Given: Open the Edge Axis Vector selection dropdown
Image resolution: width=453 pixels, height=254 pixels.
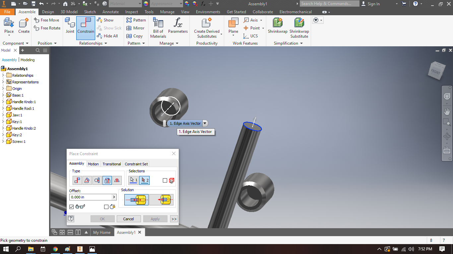Looking at the screenshot, I should tap(205, 123).
